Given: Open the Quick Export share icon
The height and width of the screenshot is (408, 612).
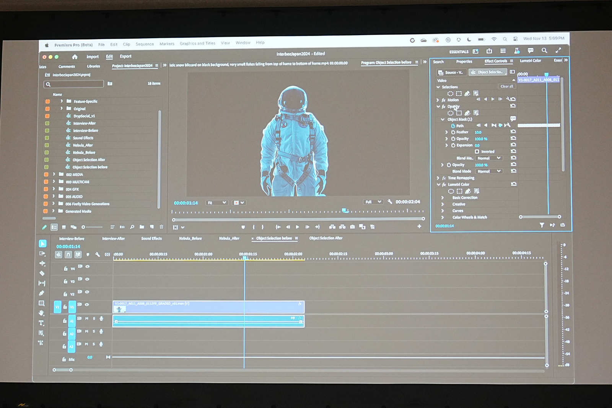Looking at the screenshot, I should coord(489,51).
